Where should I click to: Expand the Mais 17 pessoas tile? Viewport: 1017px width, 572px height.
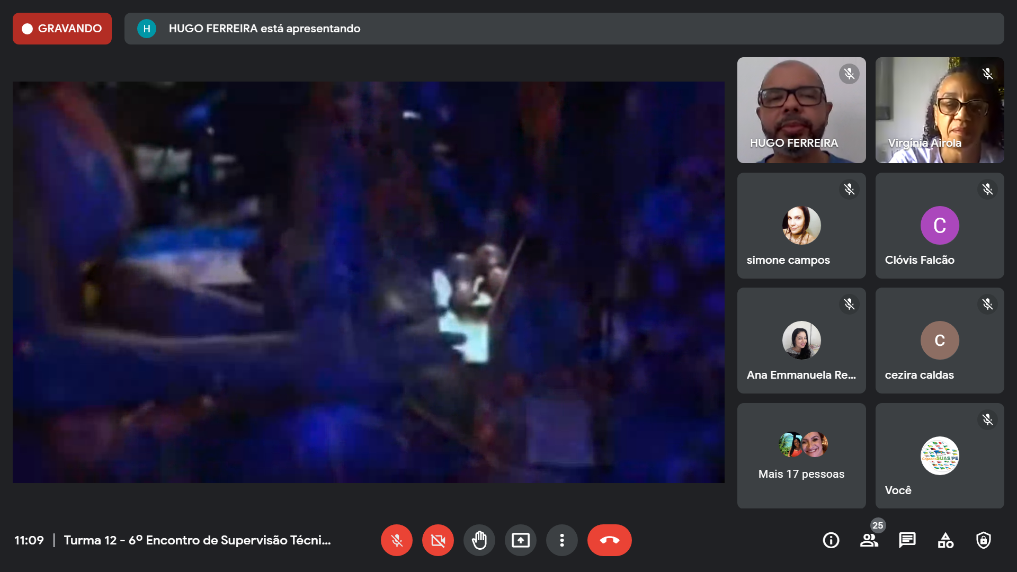click(x=801, y=455)
